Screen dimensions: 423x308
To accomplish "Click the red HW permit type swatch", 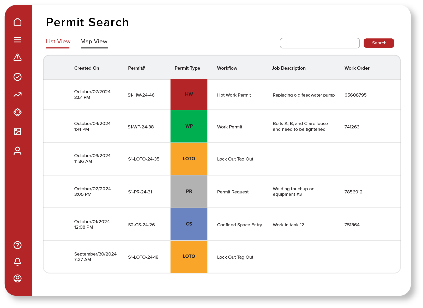I will point(189,94).
